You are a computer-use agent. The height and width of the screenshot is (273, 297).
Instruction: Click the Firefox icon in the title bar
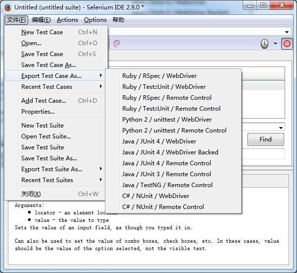coord(8,7)
